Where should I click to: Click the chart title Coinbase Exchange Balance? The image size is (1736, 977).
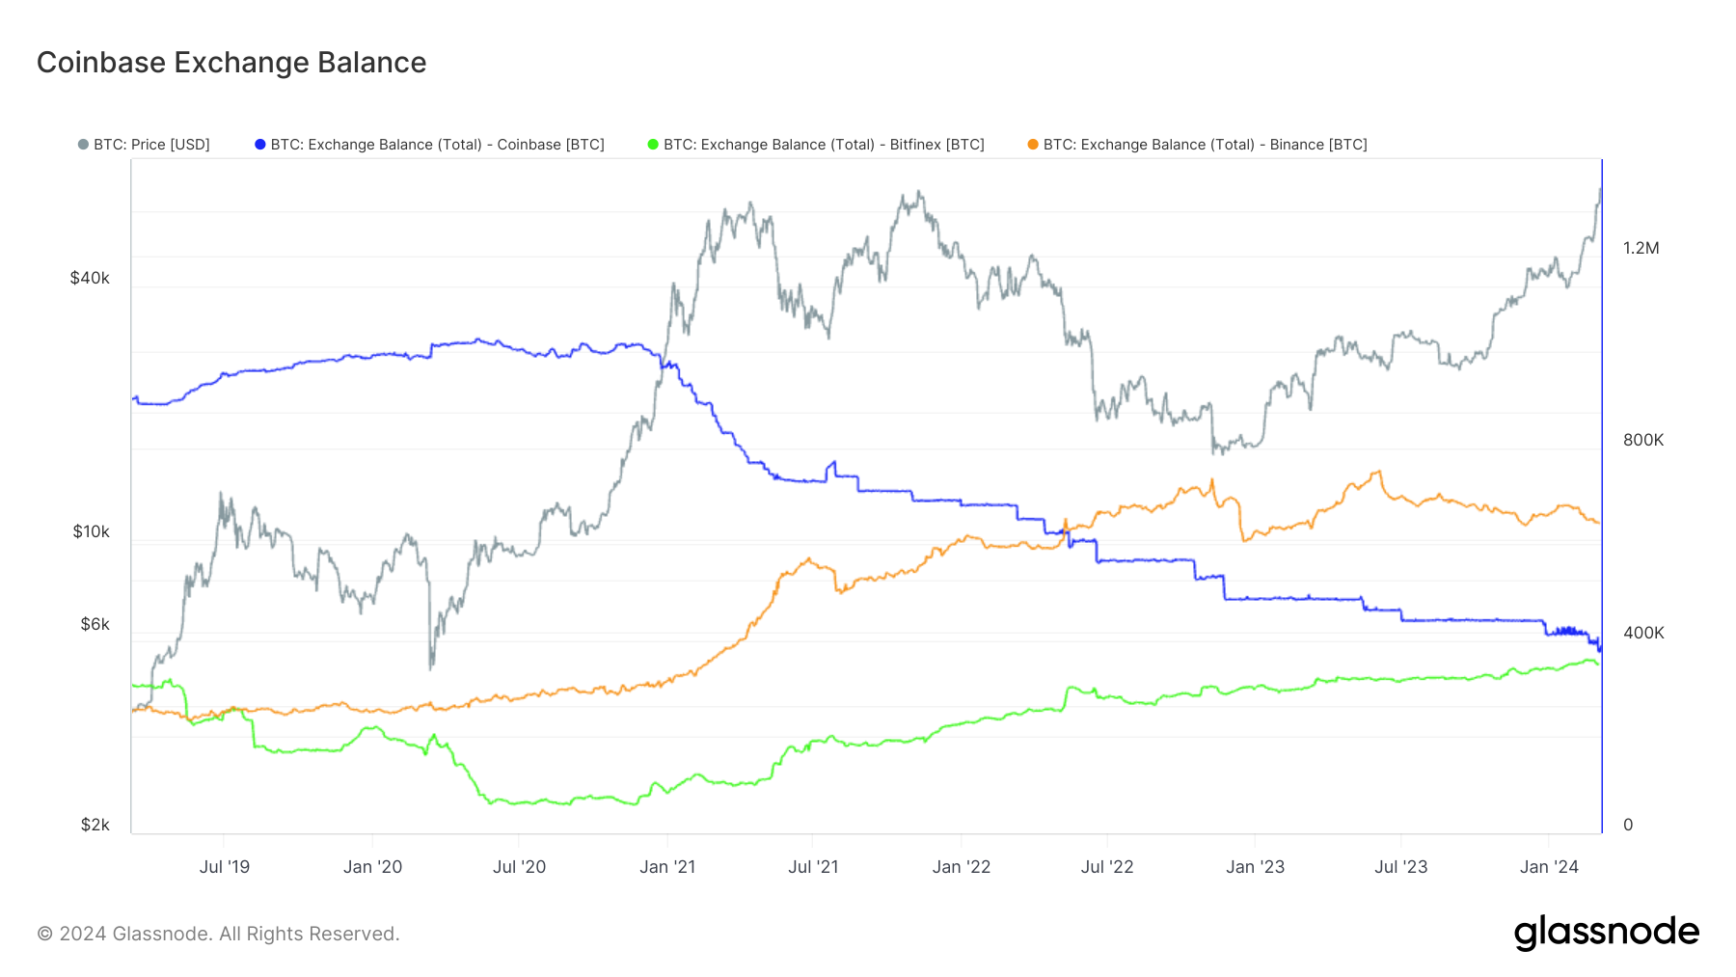(231, 63)
